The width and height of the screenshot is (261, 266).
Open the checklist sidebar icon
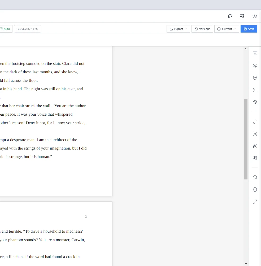[255, 90]
